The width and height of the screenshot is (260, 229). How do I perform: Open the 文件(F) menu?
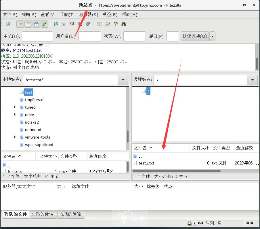[x=10, y=15]
